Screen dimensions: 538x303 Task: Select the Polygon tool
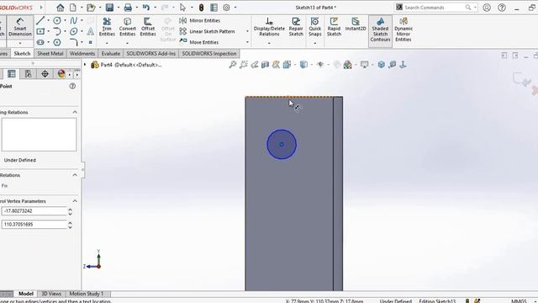(57, 42)
